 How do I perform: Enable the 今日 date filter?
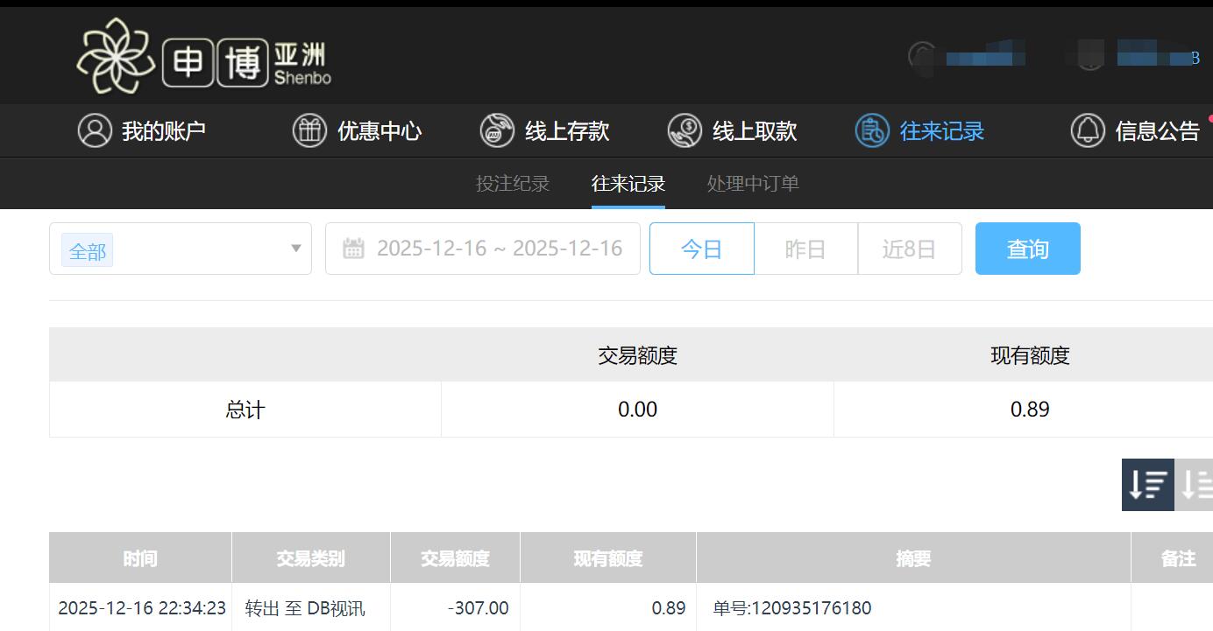(701, 248)
